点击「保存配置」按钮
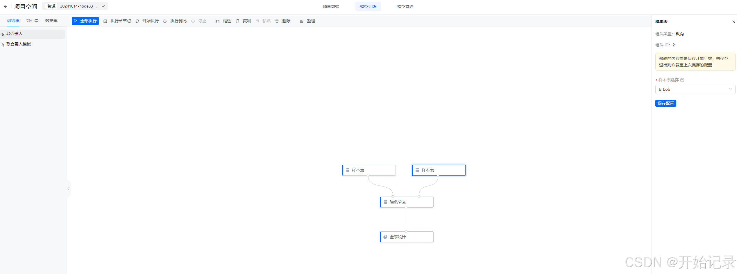737x274 pixels. point(666,103)
